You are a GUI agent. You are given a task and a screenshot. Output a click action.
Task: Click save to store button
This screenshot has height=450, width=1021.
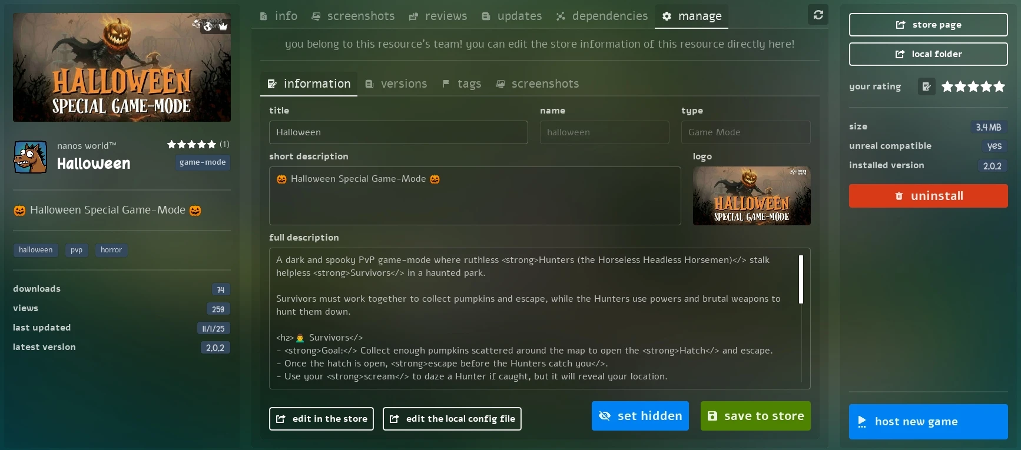755,416
